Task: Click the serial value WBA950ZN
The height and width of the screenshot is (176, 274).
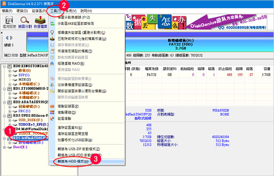Action: pos(220,111)
